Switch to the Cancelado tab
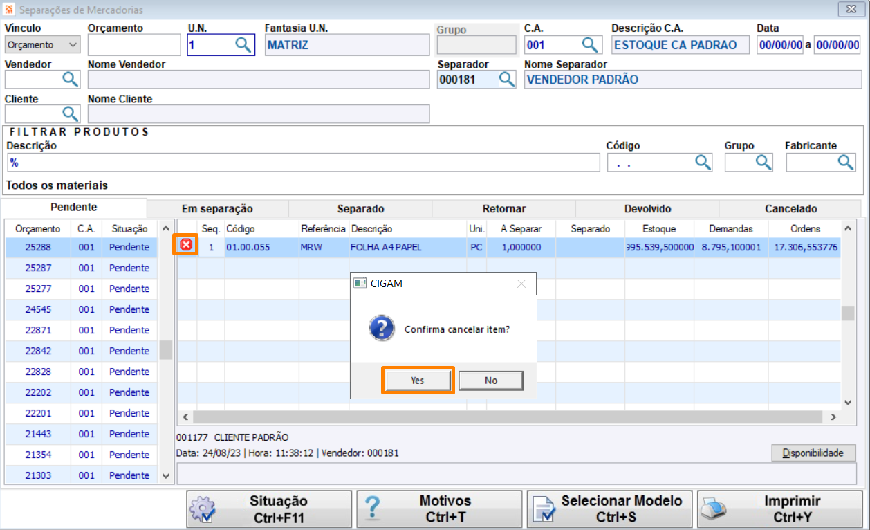Viewport: 870px width, 530px height. (x=791, y=209)
